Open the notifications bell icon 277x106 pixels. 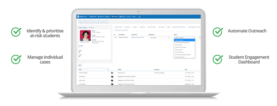140,17
